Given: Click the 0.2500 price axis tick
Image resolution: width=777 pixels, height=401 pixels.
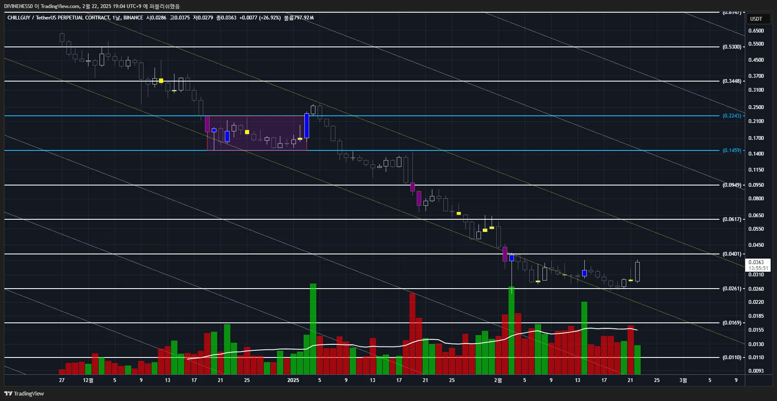Looking at the screenshot, I should (756, 107).
